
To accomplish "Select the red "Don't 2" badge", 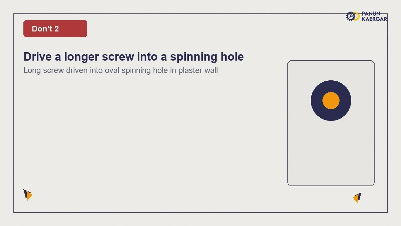I will (x=55, y=28).
